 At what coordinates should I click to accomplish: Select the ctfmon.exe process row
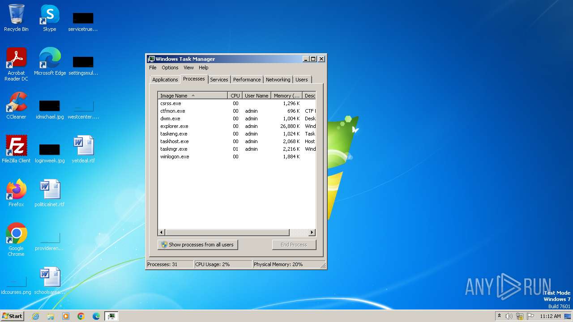coord(237,111)
